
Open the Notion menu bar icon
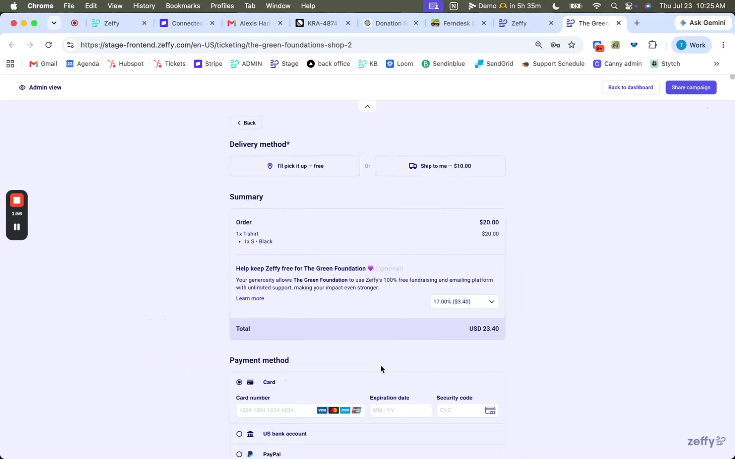453,6
